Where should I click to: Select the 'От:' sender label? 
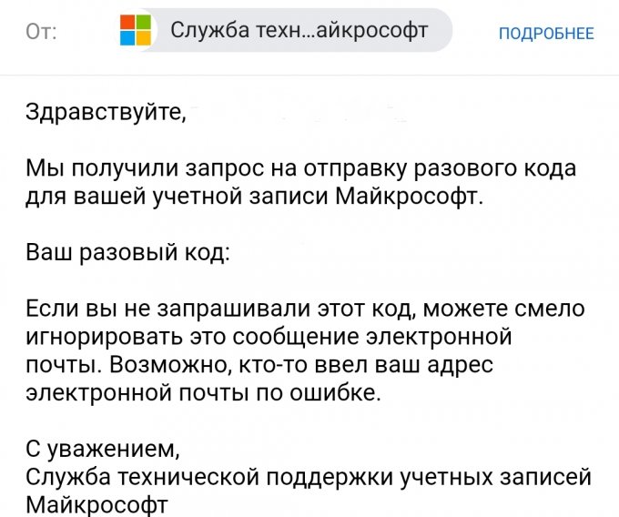(42, 33)
